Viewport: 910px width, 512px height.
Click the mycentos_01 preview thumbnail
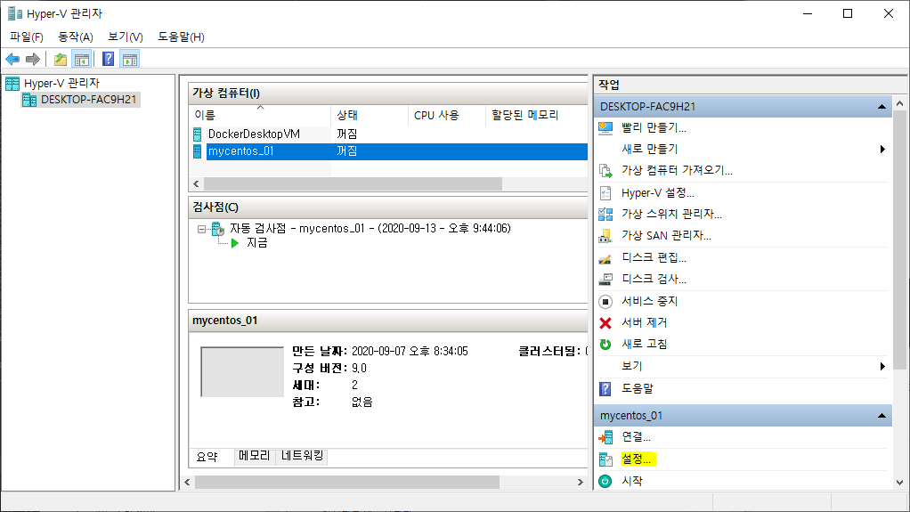242,372
